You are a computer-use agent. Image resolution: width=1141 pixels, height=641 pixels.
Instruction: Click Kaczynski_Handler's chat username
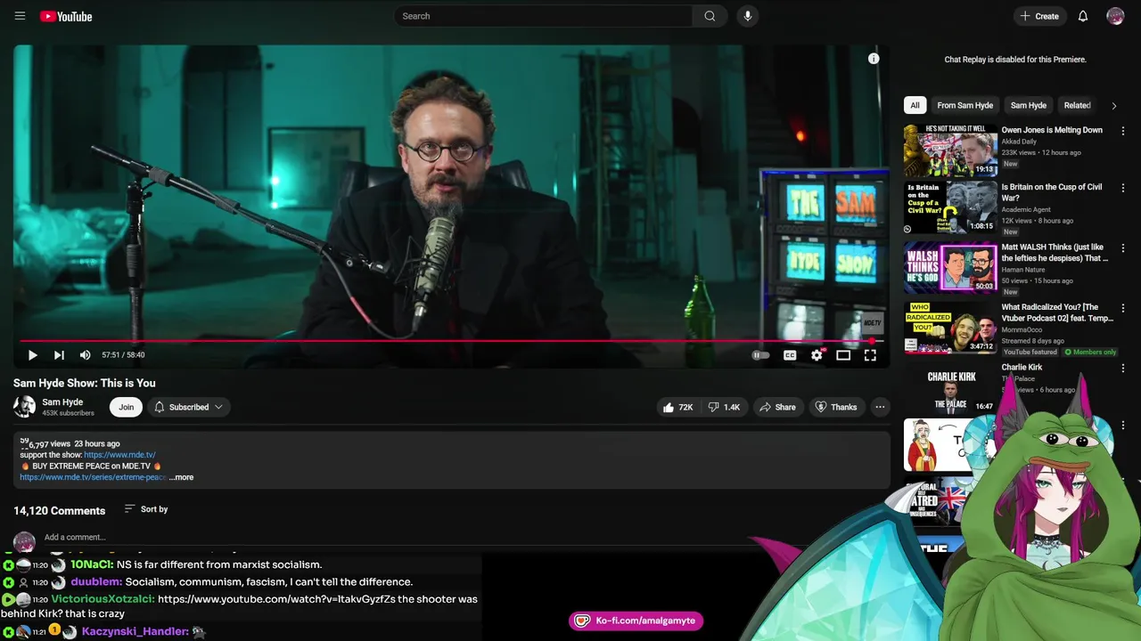tap(135, 631)
